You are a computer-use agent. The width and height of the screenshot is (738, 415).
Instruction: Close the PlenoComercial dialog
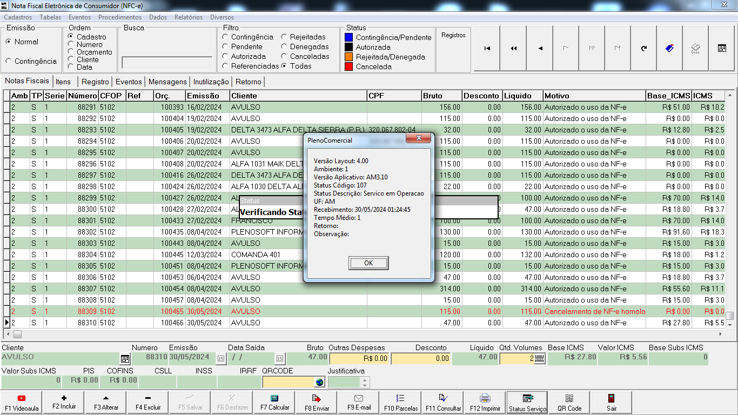pyautogui.click(x=418, y=139)
